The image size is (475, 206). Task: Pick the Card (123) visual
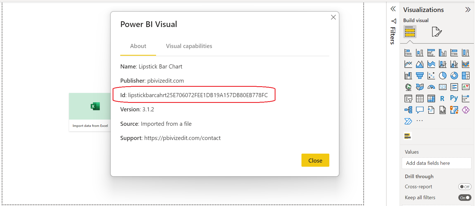(x=442, y=87)
